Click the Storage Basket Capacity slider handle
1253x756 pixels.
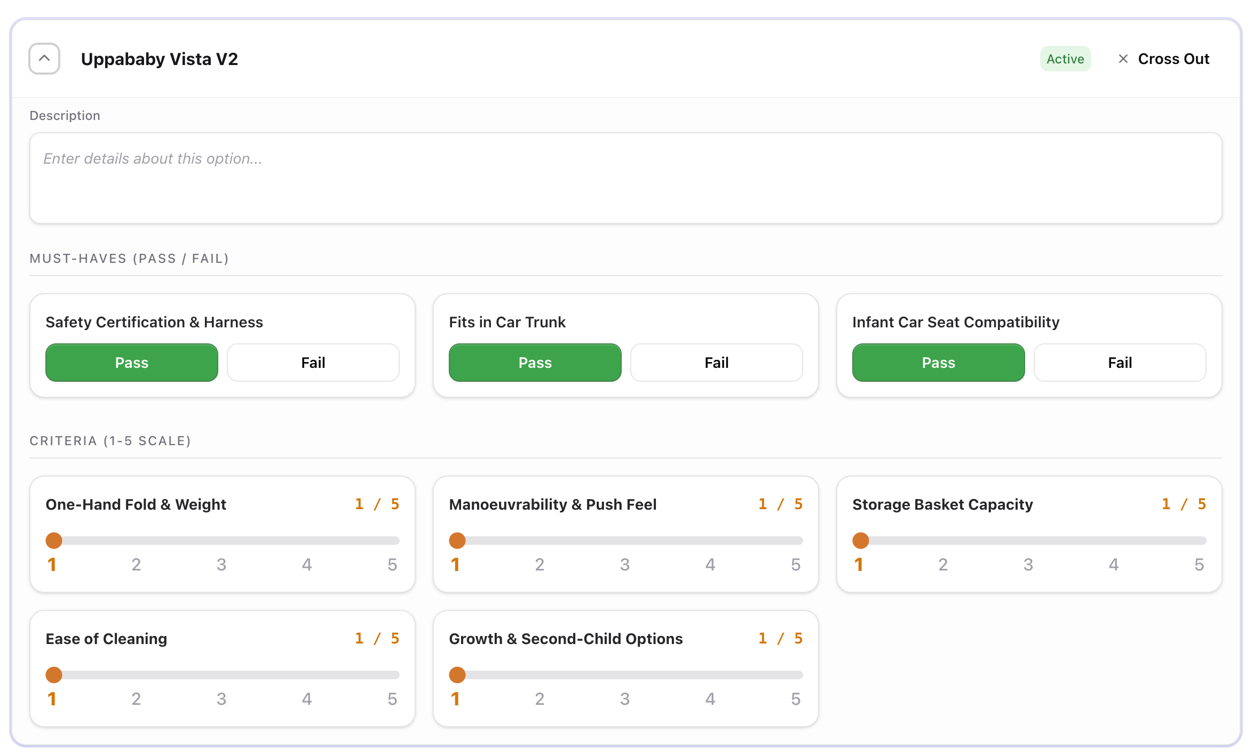click(x=861, y=541)
